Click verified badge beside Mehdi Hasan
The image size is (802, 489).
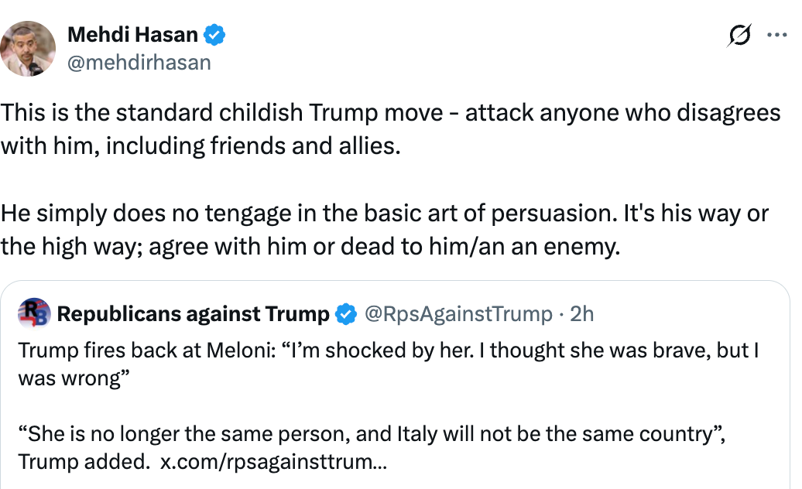[x=214, y=35]
